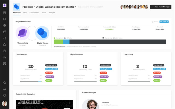Open the inbox icon in sidebar
Image resolution: width=175 pixels, height=109 pixels.
[x=5, y=13]
